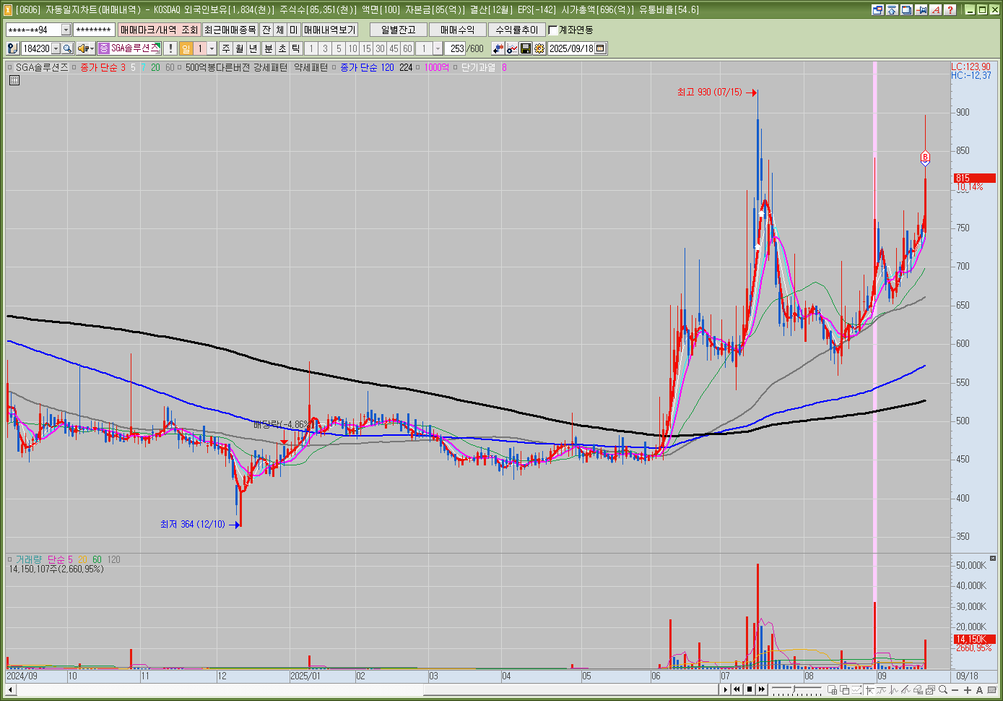1003x701 pixels.
Task: Select the 분 minute period toggle
Action: [x=269, y=48]
